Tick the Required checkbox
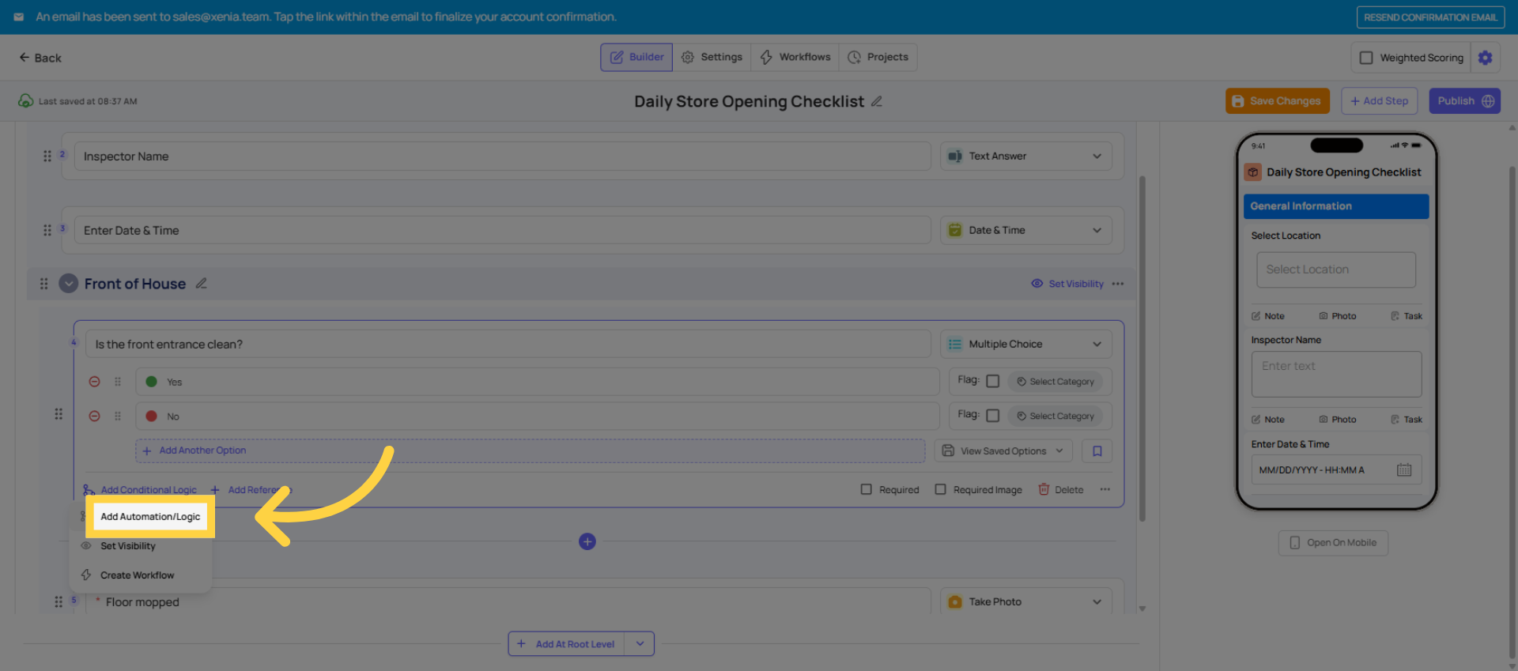Screen dimensions: 1518x671 [x=867, y=489]
